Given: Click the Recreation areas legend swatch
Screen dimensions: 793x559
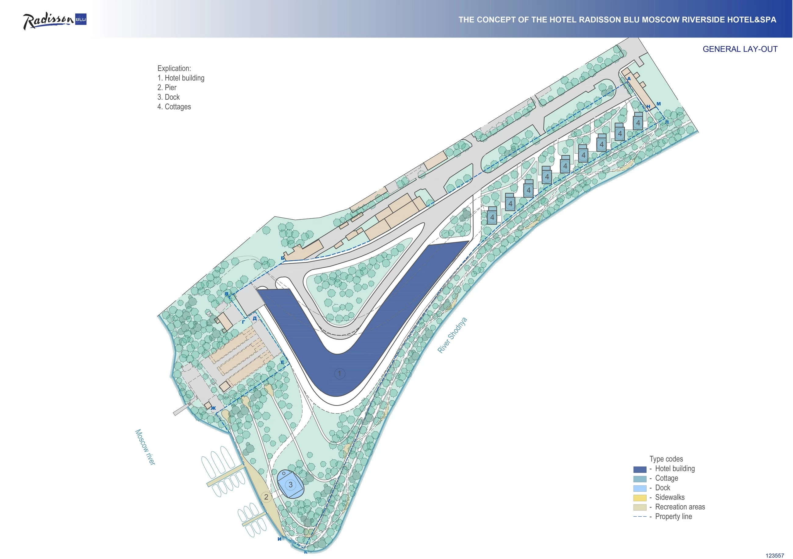Looking at the screenshot, I should pos(640,507).
